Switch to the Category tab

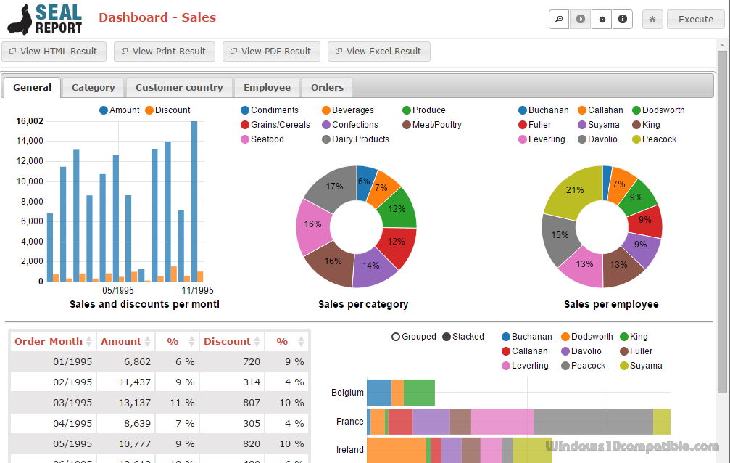point(93,87)
